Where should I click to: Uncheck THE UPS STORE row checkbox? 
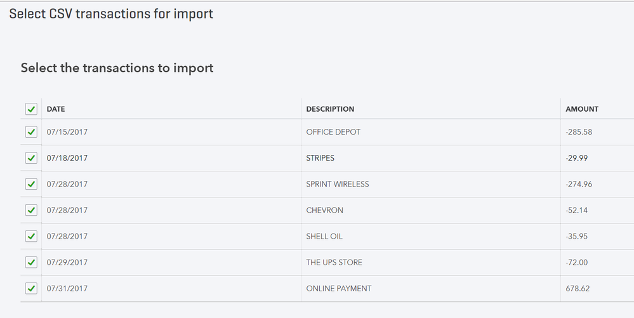(31, 262)
